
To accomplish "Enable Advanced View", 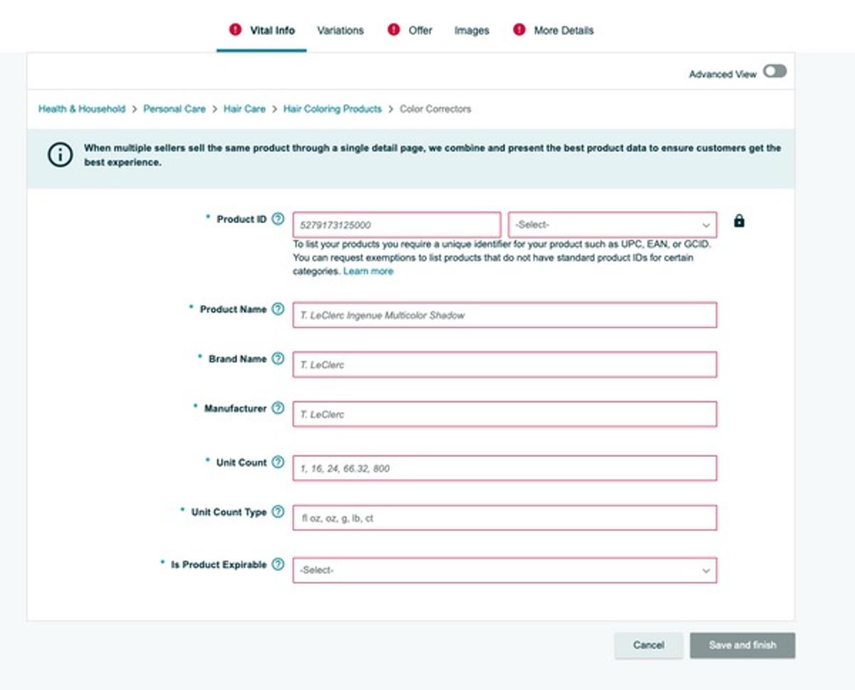I will click(774, 72).
